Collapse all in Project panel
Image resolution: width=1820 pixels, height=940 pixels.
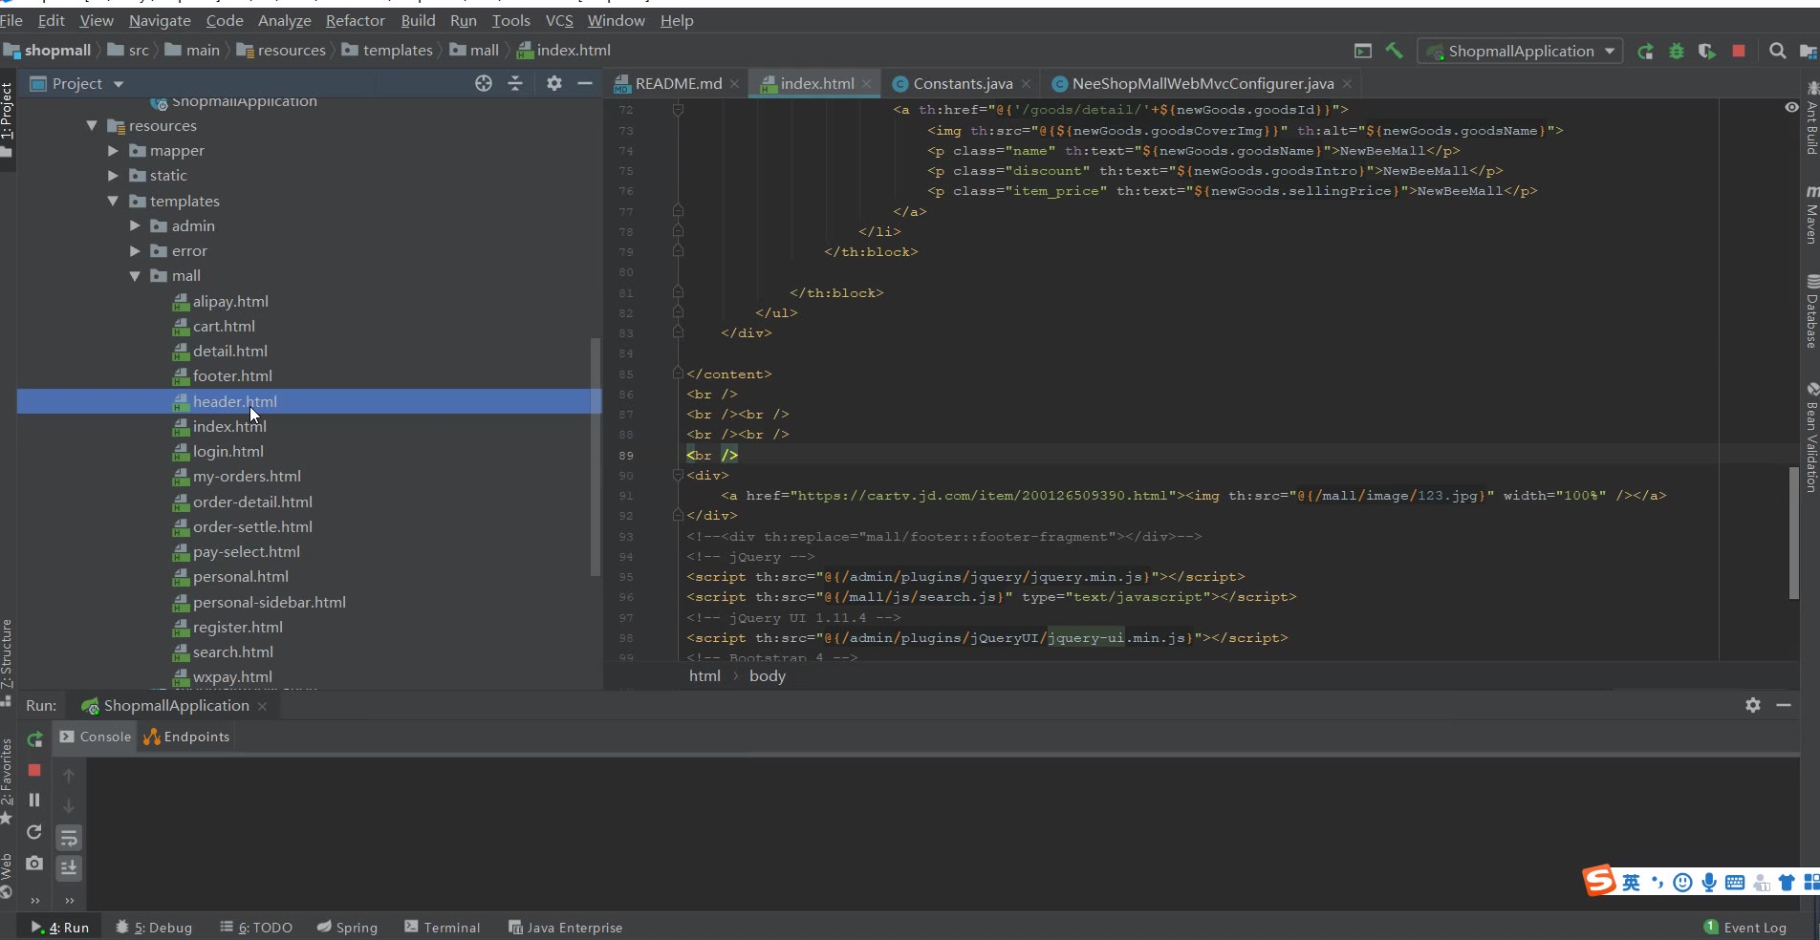pos(515,84)
